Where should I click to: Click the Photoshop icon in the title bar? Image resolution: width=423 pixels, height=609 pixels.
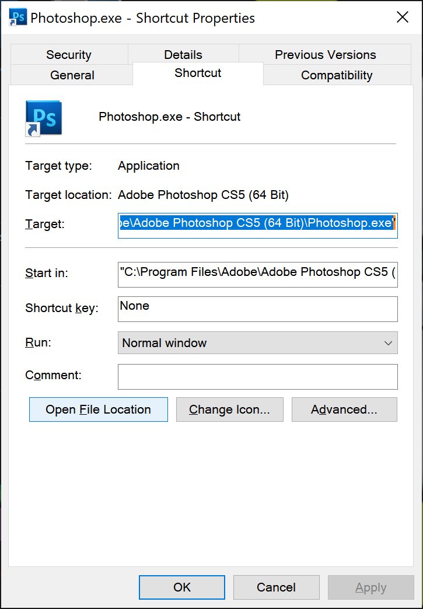18,17
